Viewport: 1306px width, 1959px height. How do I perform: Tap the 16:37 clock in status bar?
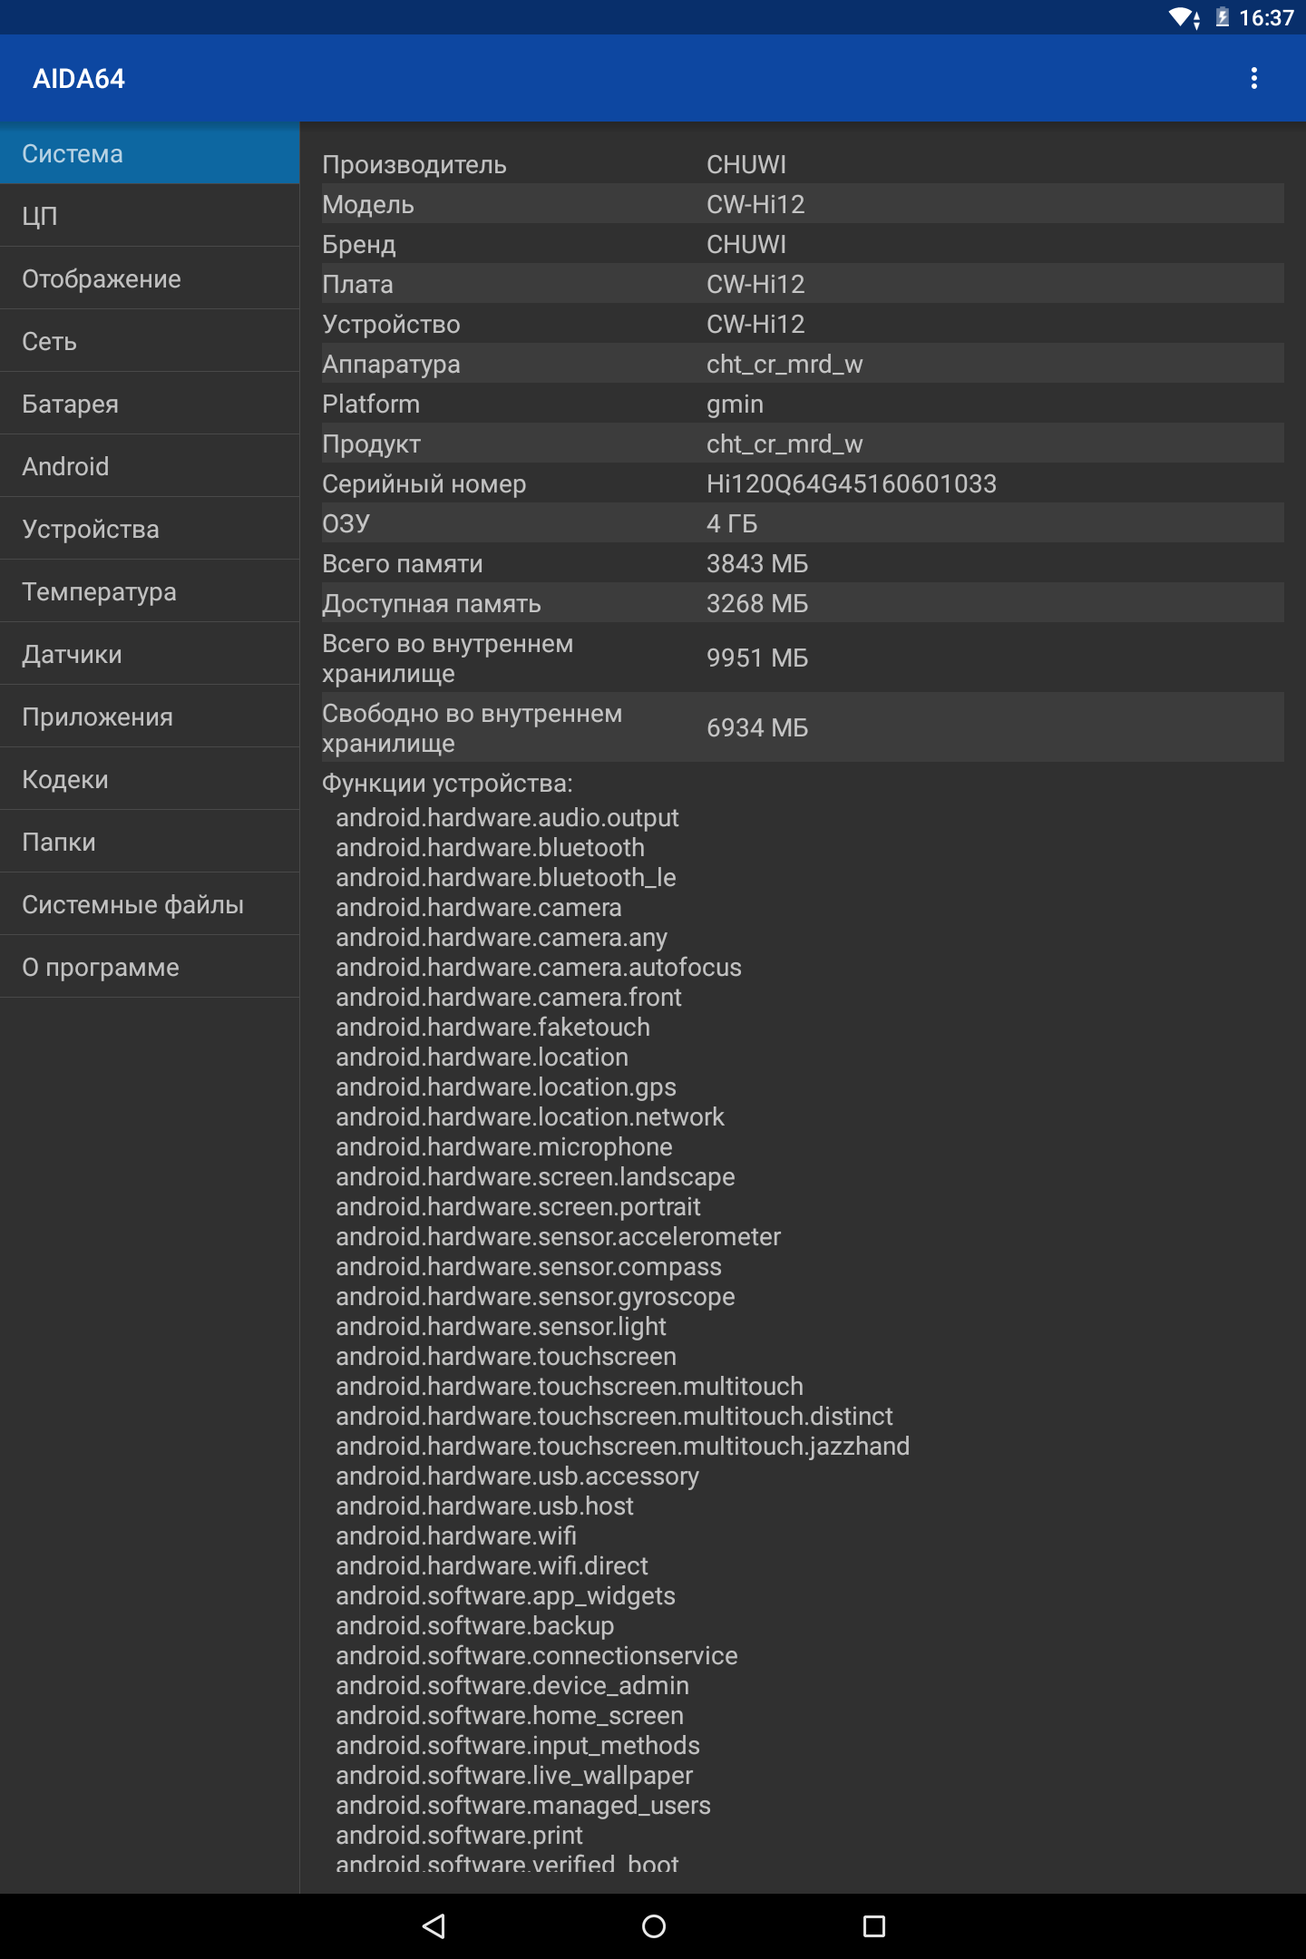tap(1266, 17)
